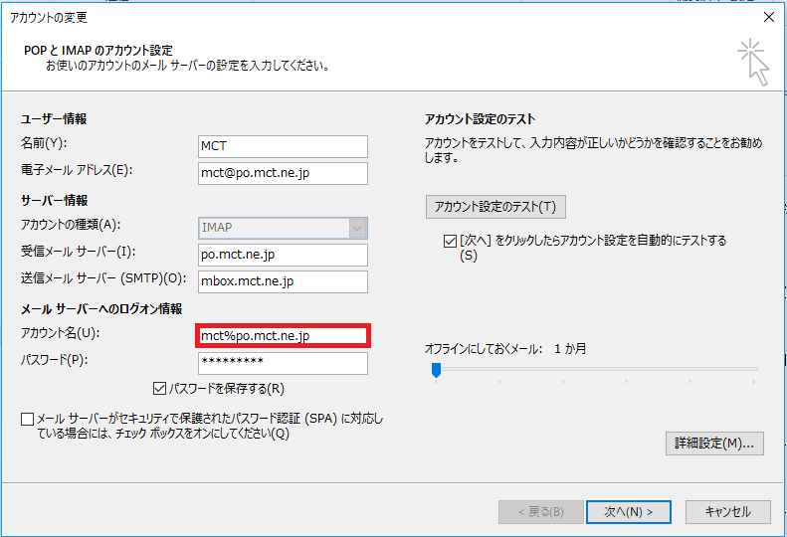Click the アカウント名(U) field
The width and height of the screenshot is (787, 537).
(x=283, y=336)
